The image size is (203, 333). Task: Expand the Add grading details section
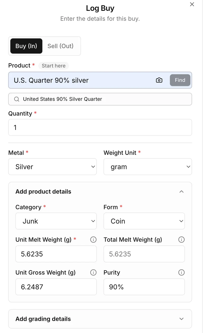[181, 319]
